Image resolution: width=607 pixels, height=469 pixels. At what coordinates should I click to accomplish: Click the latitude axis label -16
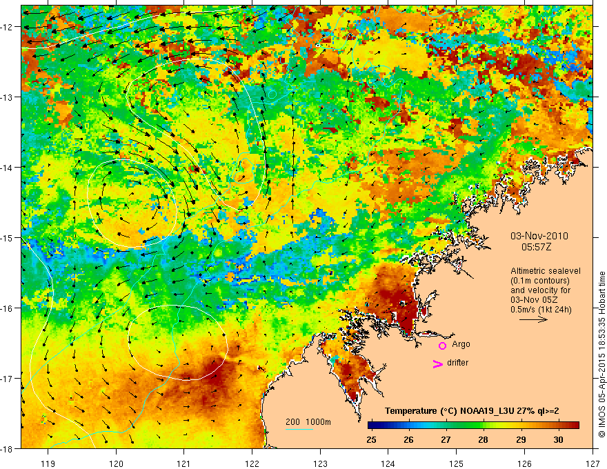8,308
